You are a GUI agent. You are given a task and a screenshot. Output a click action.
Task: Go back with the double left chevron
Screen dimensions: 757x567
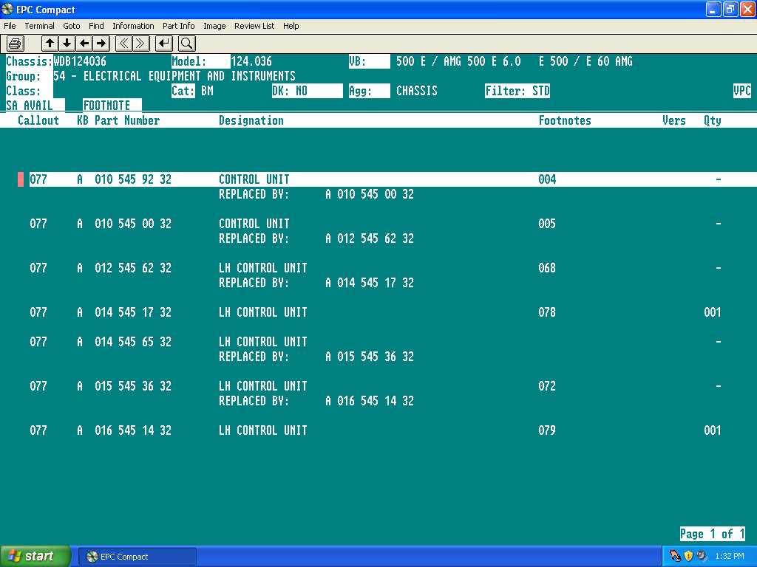pyautogui.click(x=124, y=43)
